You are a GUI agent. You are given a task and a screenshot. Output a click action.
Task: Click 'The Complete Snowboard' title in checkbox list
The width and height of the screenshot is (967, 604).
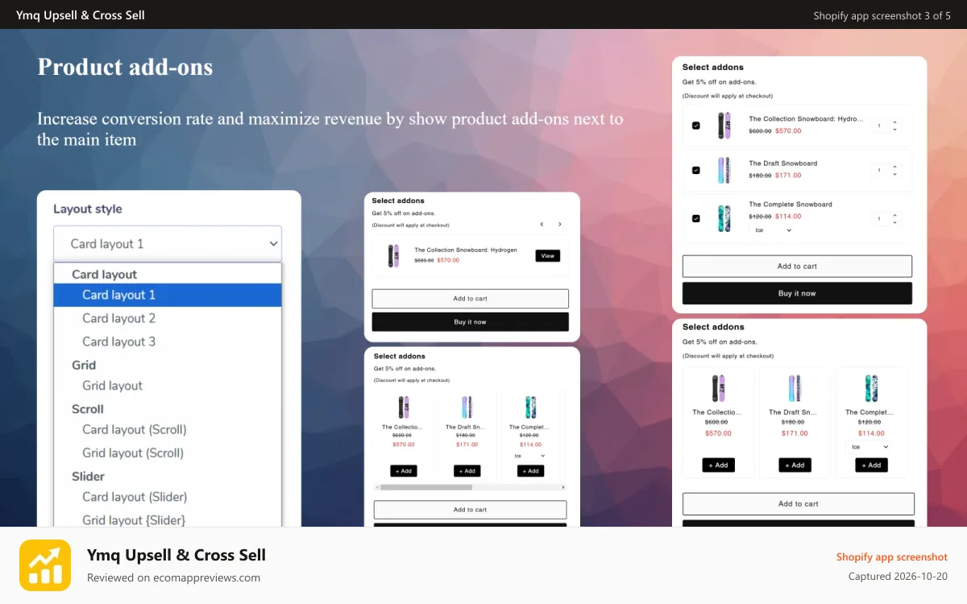tap(791, 205)
